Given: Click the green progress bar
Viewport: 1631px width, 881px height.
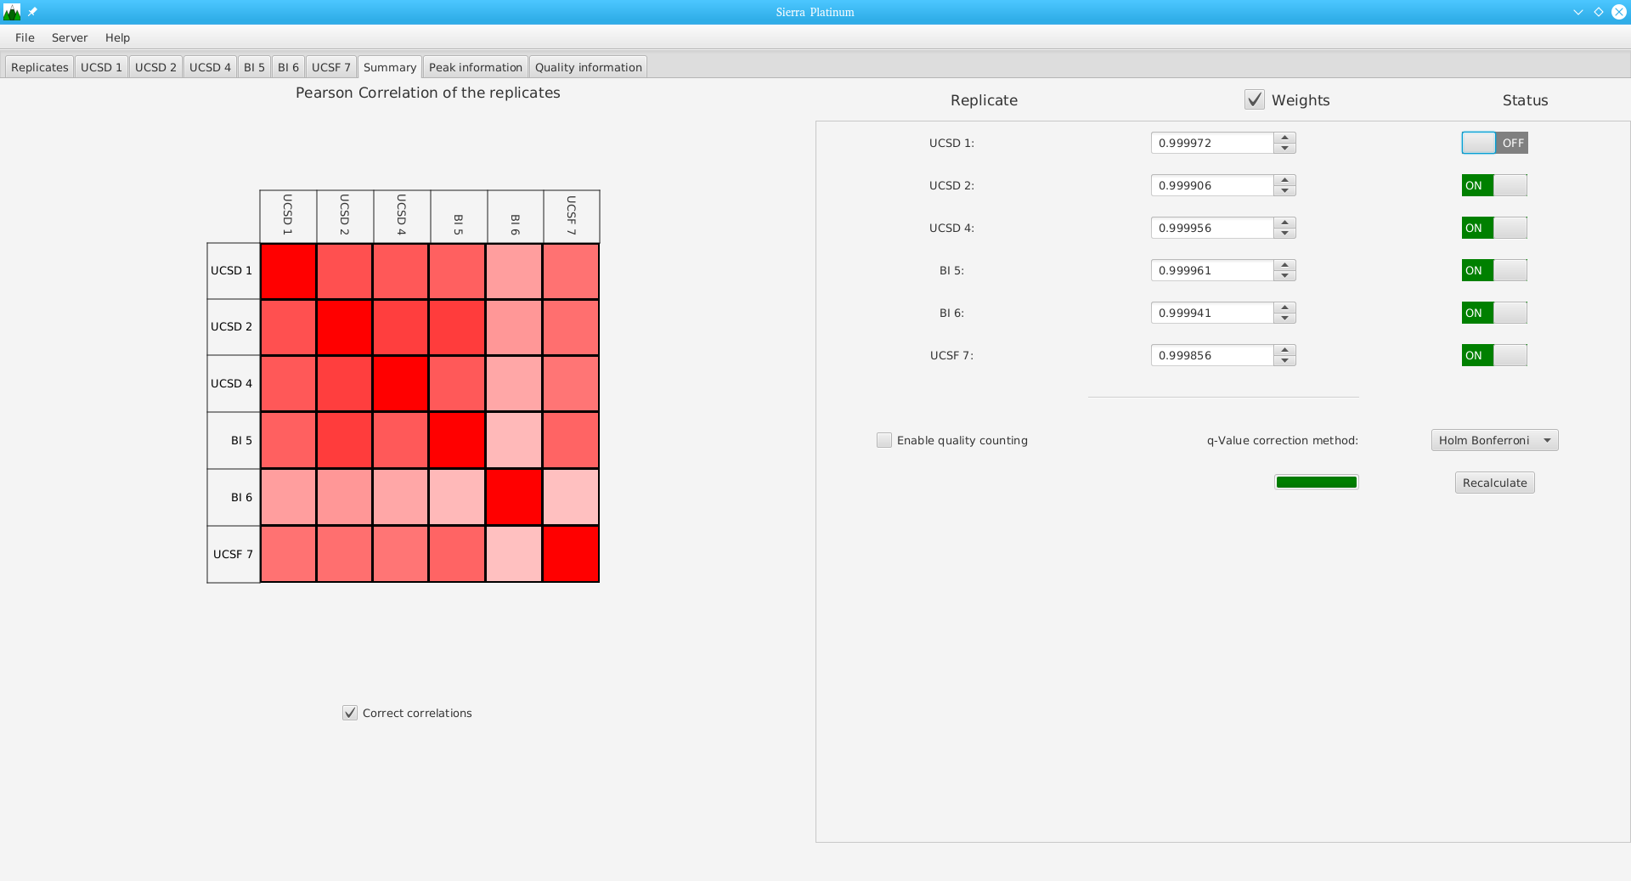Looking at the screenshot, I should 1316,483.
